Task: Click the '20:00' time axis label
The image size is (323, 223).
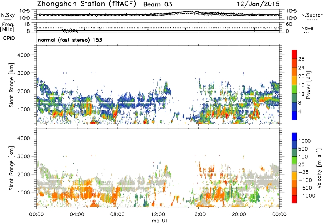Action: (239, 215)
